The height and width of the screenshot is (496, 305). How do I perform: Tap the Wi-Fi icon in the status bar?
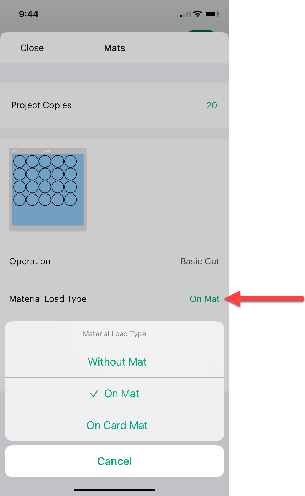198,14
